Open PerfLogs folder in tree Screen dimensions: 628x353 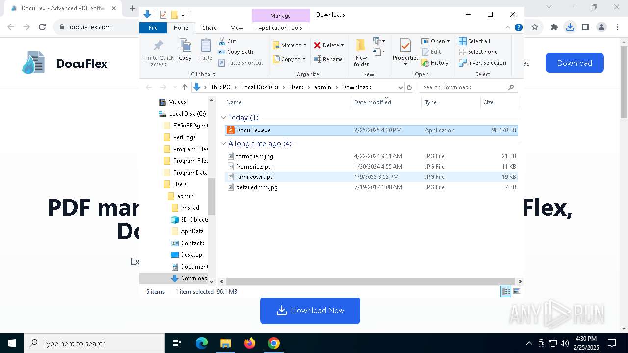184,137
